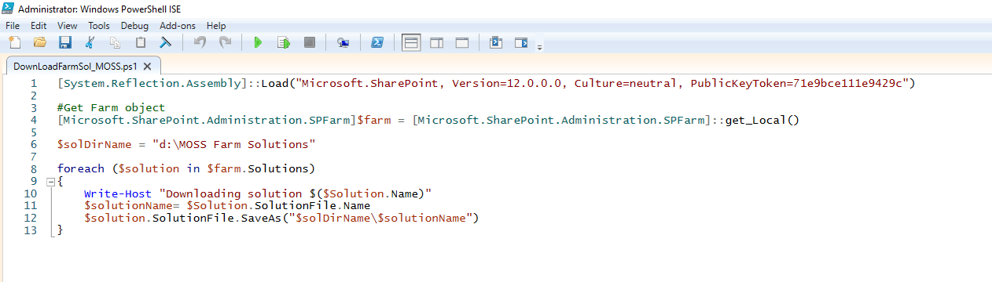Open the File menu

[x=13, y=26]
